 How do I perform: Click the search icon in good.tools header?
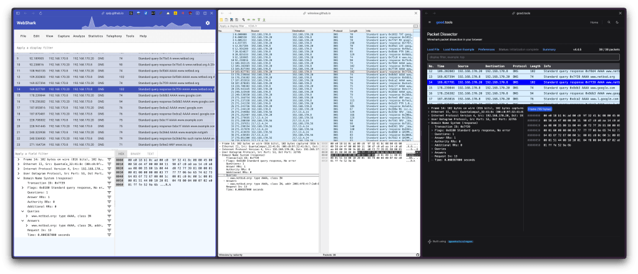(x=610, y=22)
